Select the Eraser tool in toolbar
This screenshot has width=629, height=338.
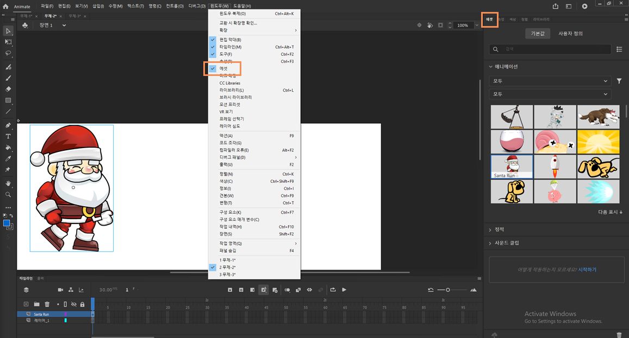8,89
